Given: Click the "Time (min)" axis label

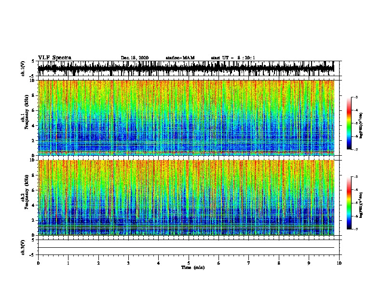Looking at the screenshot, I should coord(193,268).
